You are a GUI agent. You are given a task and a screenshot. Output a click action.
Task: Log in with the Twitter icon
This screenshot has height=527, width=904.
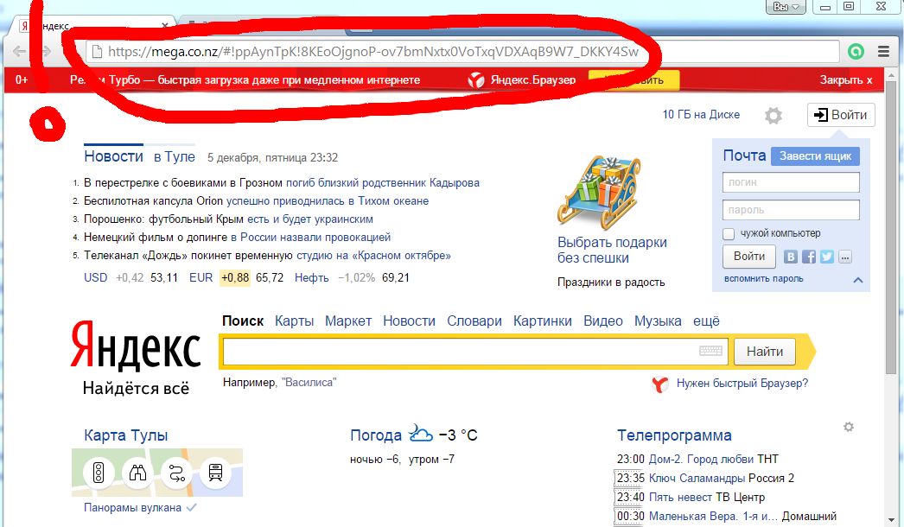click(x=827, y=257)
